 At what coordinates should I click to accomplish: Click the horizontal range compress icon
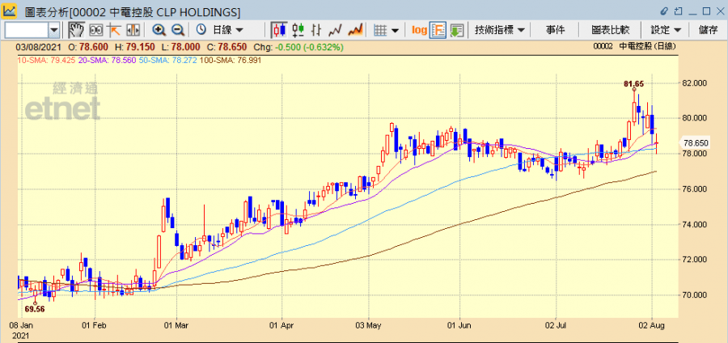[x=133, y=30]
